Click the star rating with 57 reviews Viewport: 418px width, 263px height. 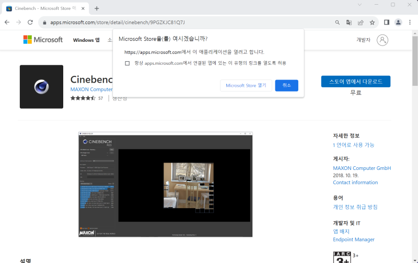coord(87,98)
